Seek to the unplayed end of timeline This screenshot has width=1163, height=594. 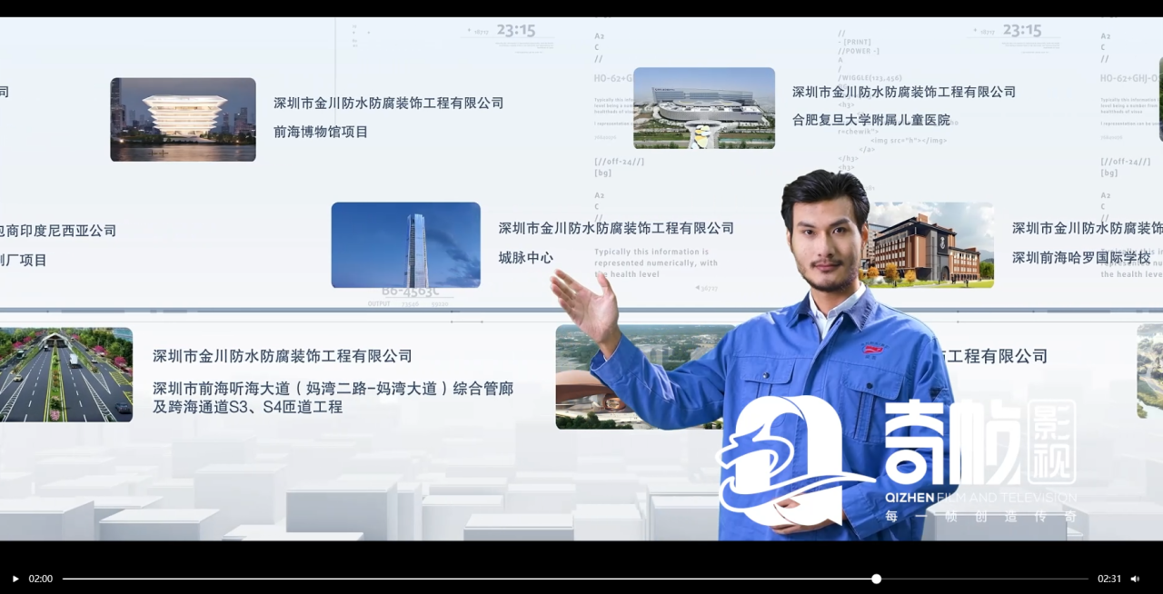tap(1081, 579)
